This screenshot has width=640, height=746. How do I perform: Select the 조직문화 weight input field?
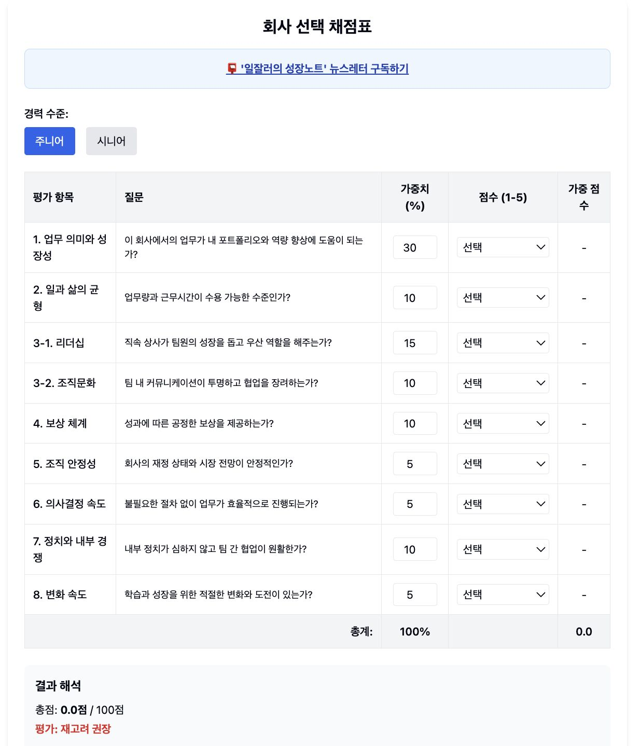(x=414, y=383)
